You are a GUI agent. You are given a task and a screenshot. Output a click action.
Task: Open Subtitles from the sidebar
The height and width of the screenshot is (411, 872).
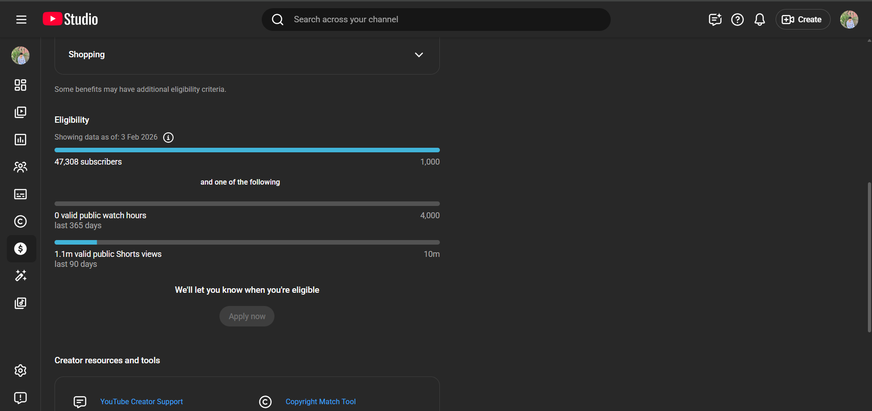tap(20, 194)
